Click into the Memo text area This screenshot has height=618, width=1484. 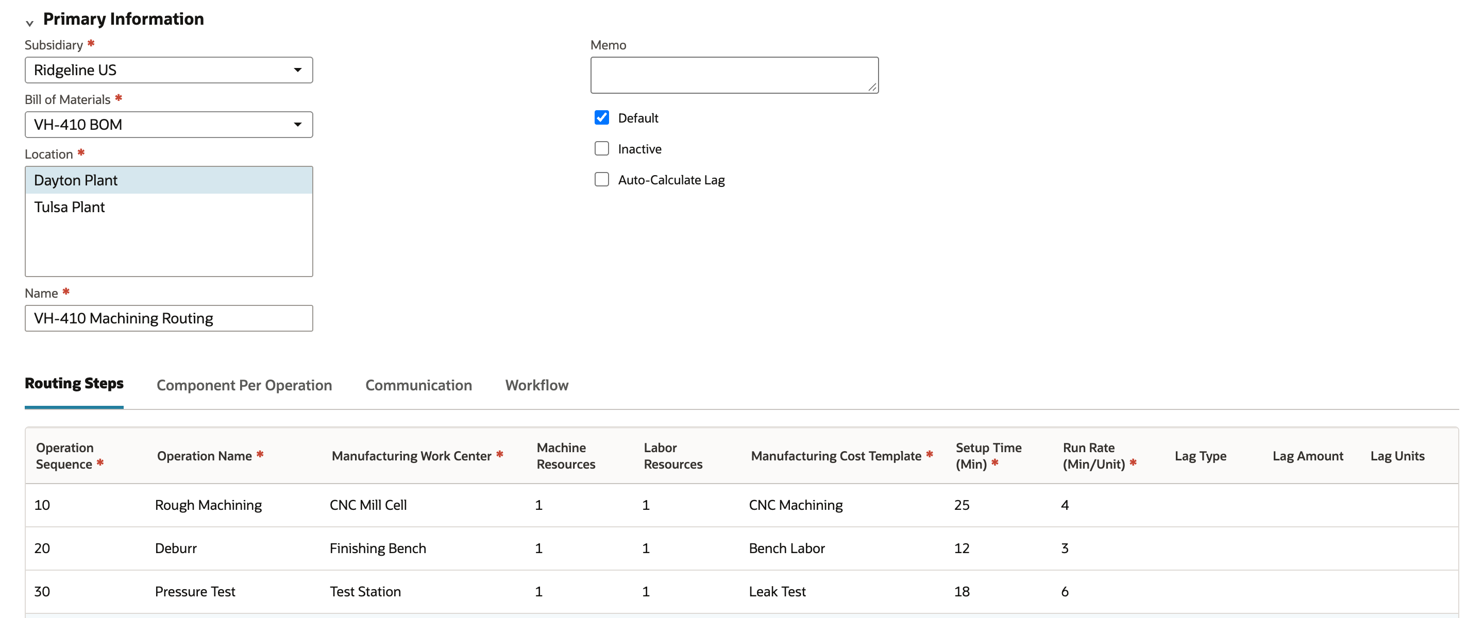pos(734,75)
